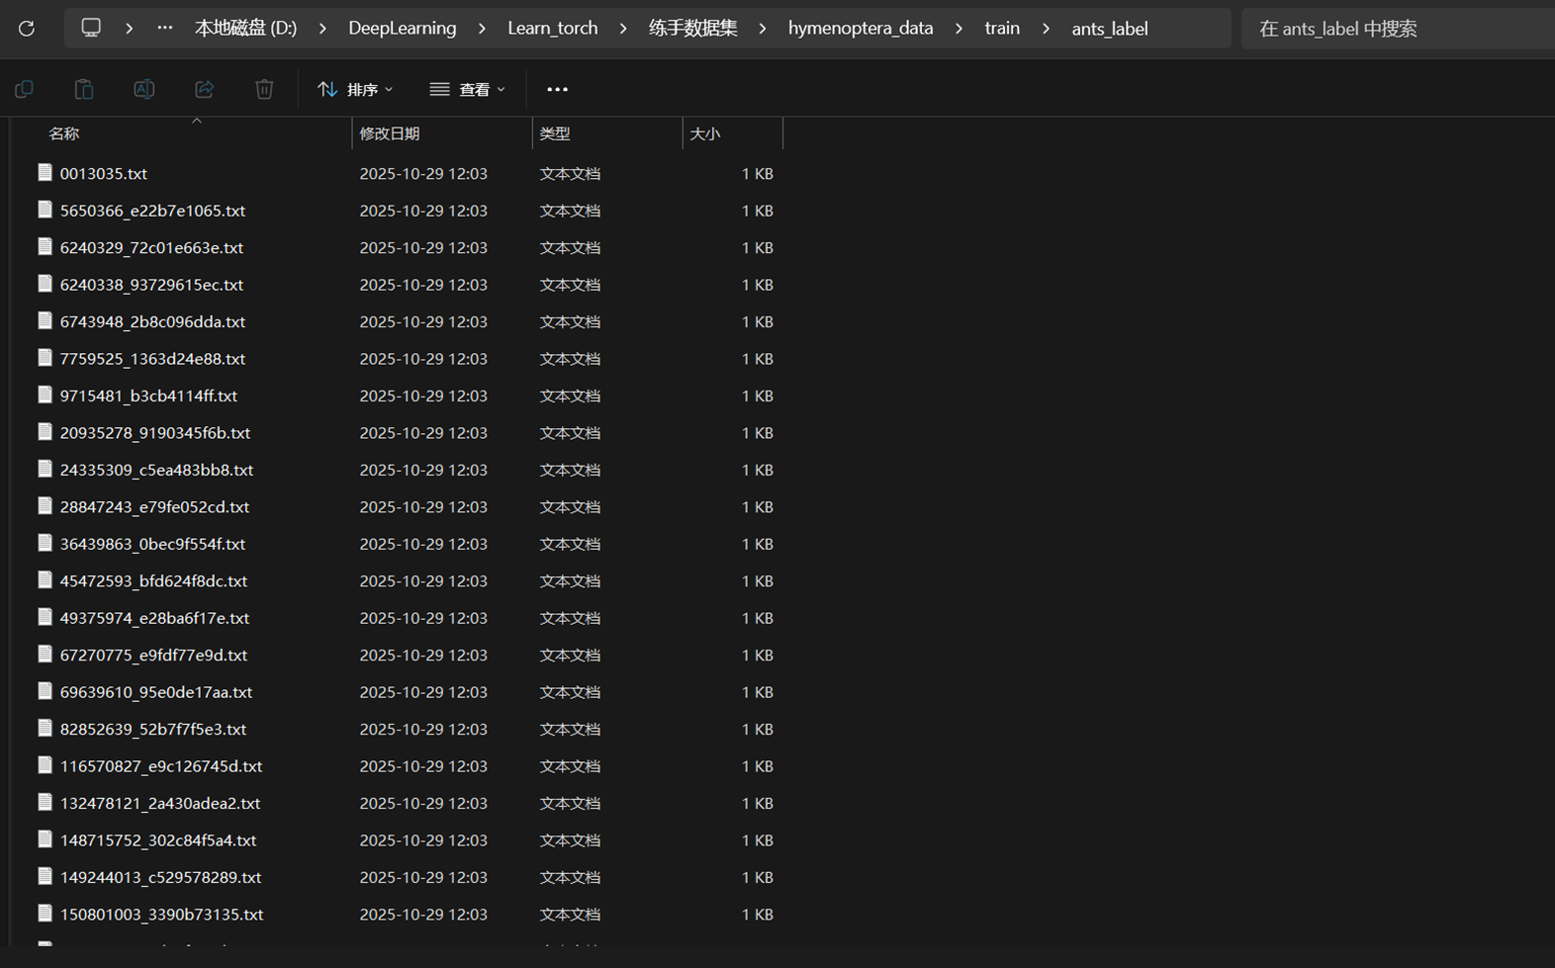Open the See more three-dot menu

tap(558, 89)
